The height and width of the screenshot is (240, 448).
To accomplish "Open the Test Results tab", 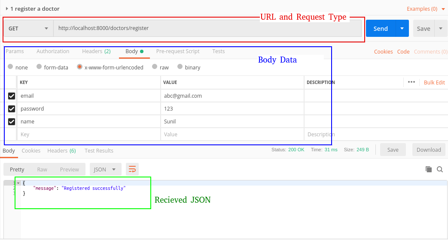I will click(99, 150).
